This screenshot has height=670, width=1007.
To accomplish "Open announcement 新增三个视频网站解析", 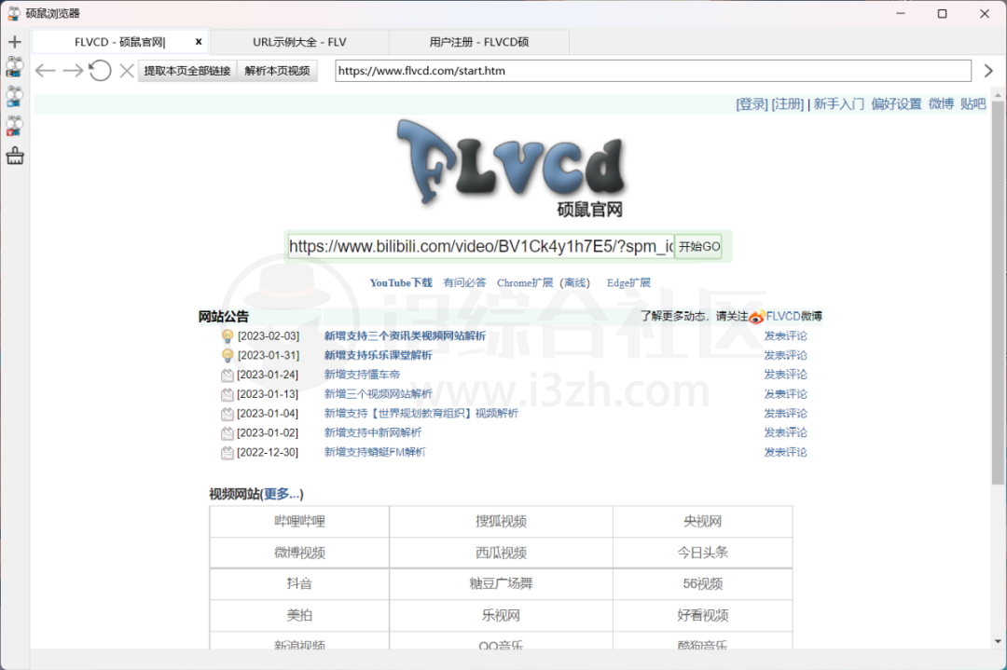I will 378,394.
